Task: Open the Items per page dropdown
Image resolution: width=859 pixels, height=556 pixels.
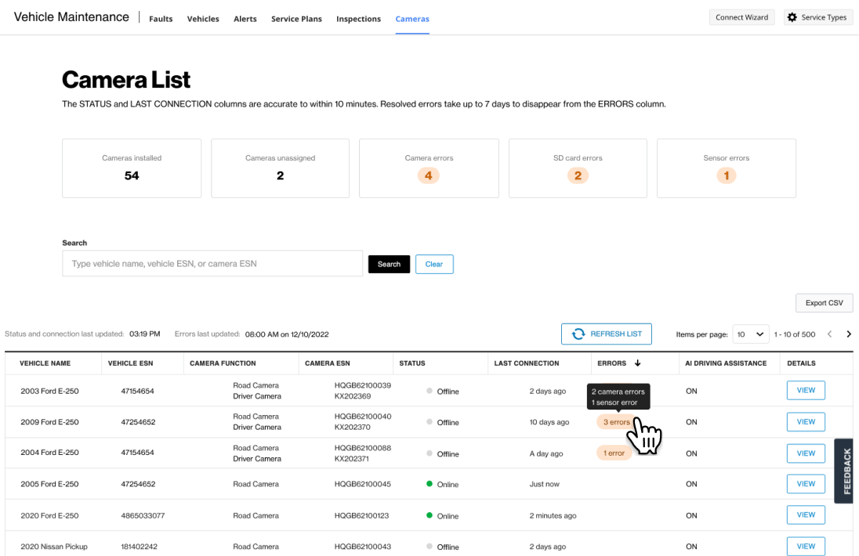Action: click(x=749, y=334)
